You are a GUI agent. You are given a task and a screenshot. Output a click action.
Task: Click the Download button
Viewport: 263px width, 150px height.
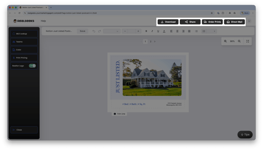pos(168,22)
